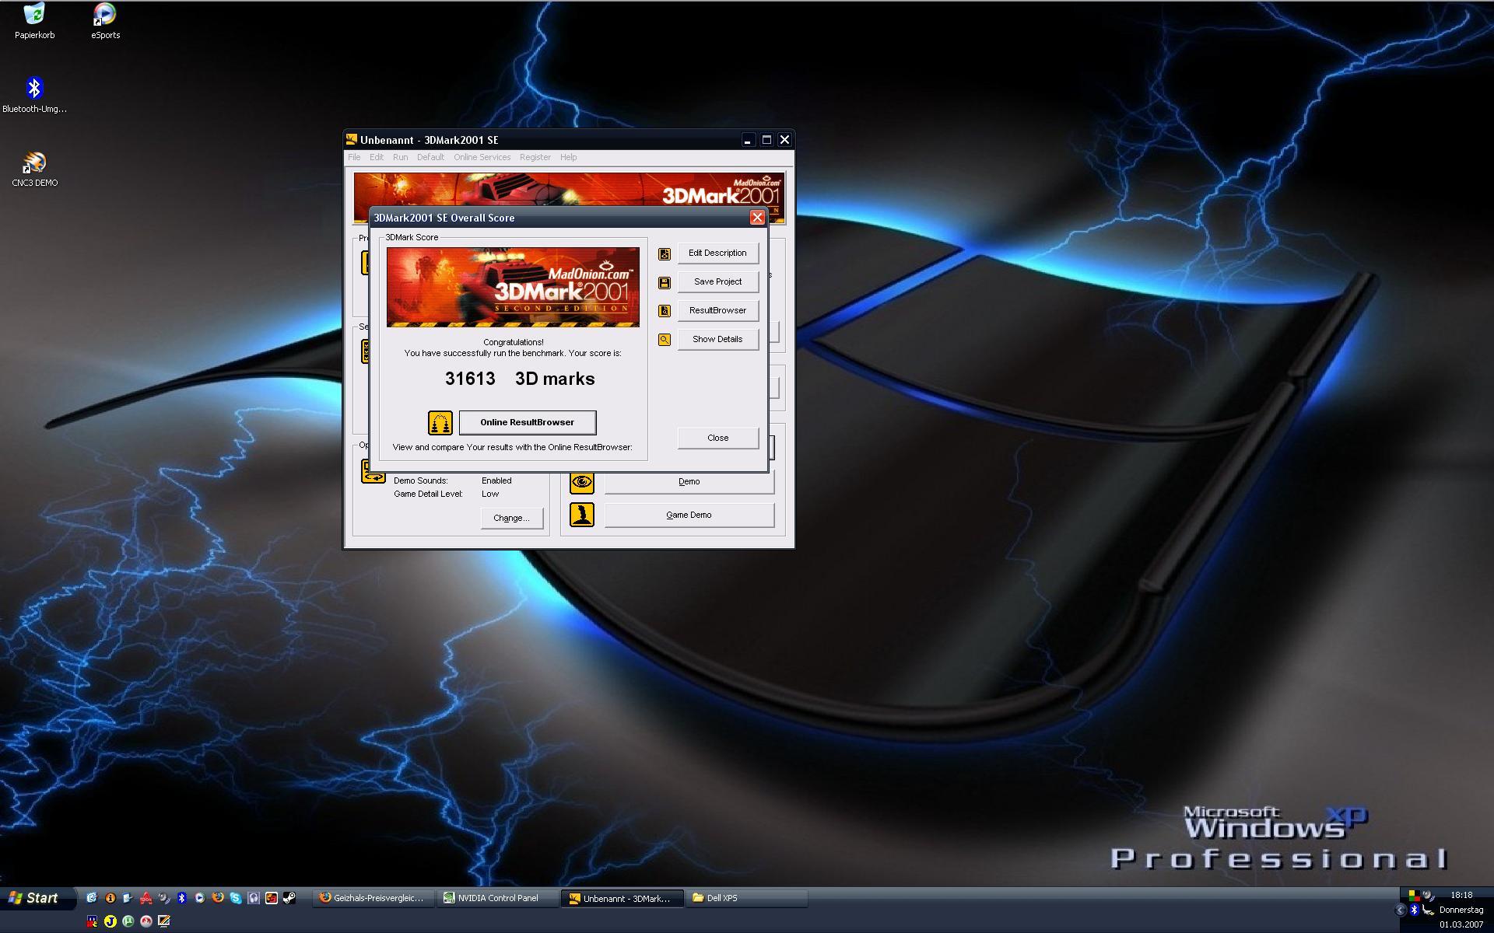Click the headphones quick launch icon
Image resolution: width=1494 pixels, height=933 pixels.
point(254,898)
